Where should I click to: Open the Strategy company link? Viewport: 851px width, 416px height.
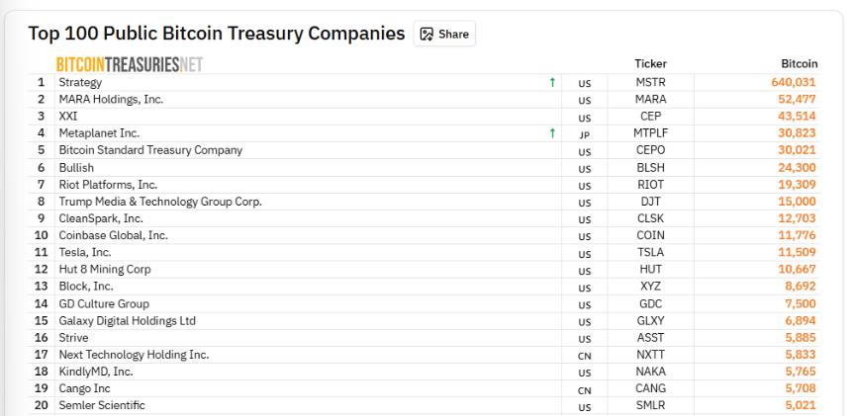80,83
